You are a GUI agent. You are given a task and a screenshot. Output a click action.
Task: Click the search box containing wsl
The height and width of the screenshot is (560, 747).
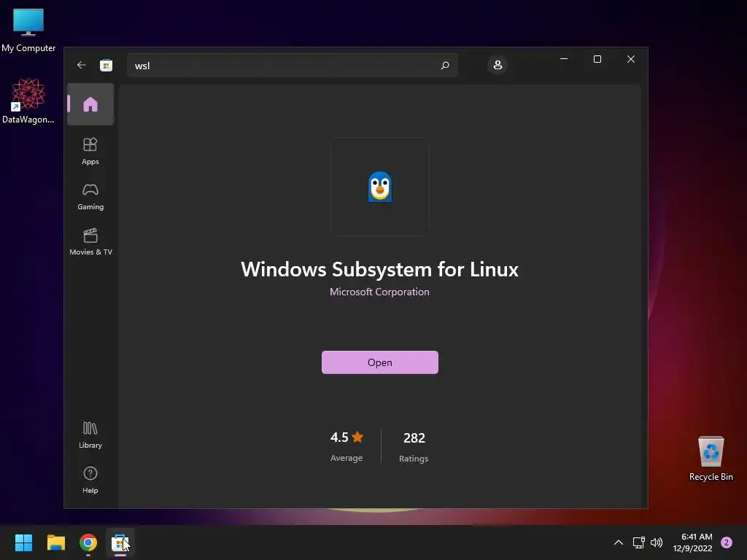pyautogui.click(x=292, y=65)
